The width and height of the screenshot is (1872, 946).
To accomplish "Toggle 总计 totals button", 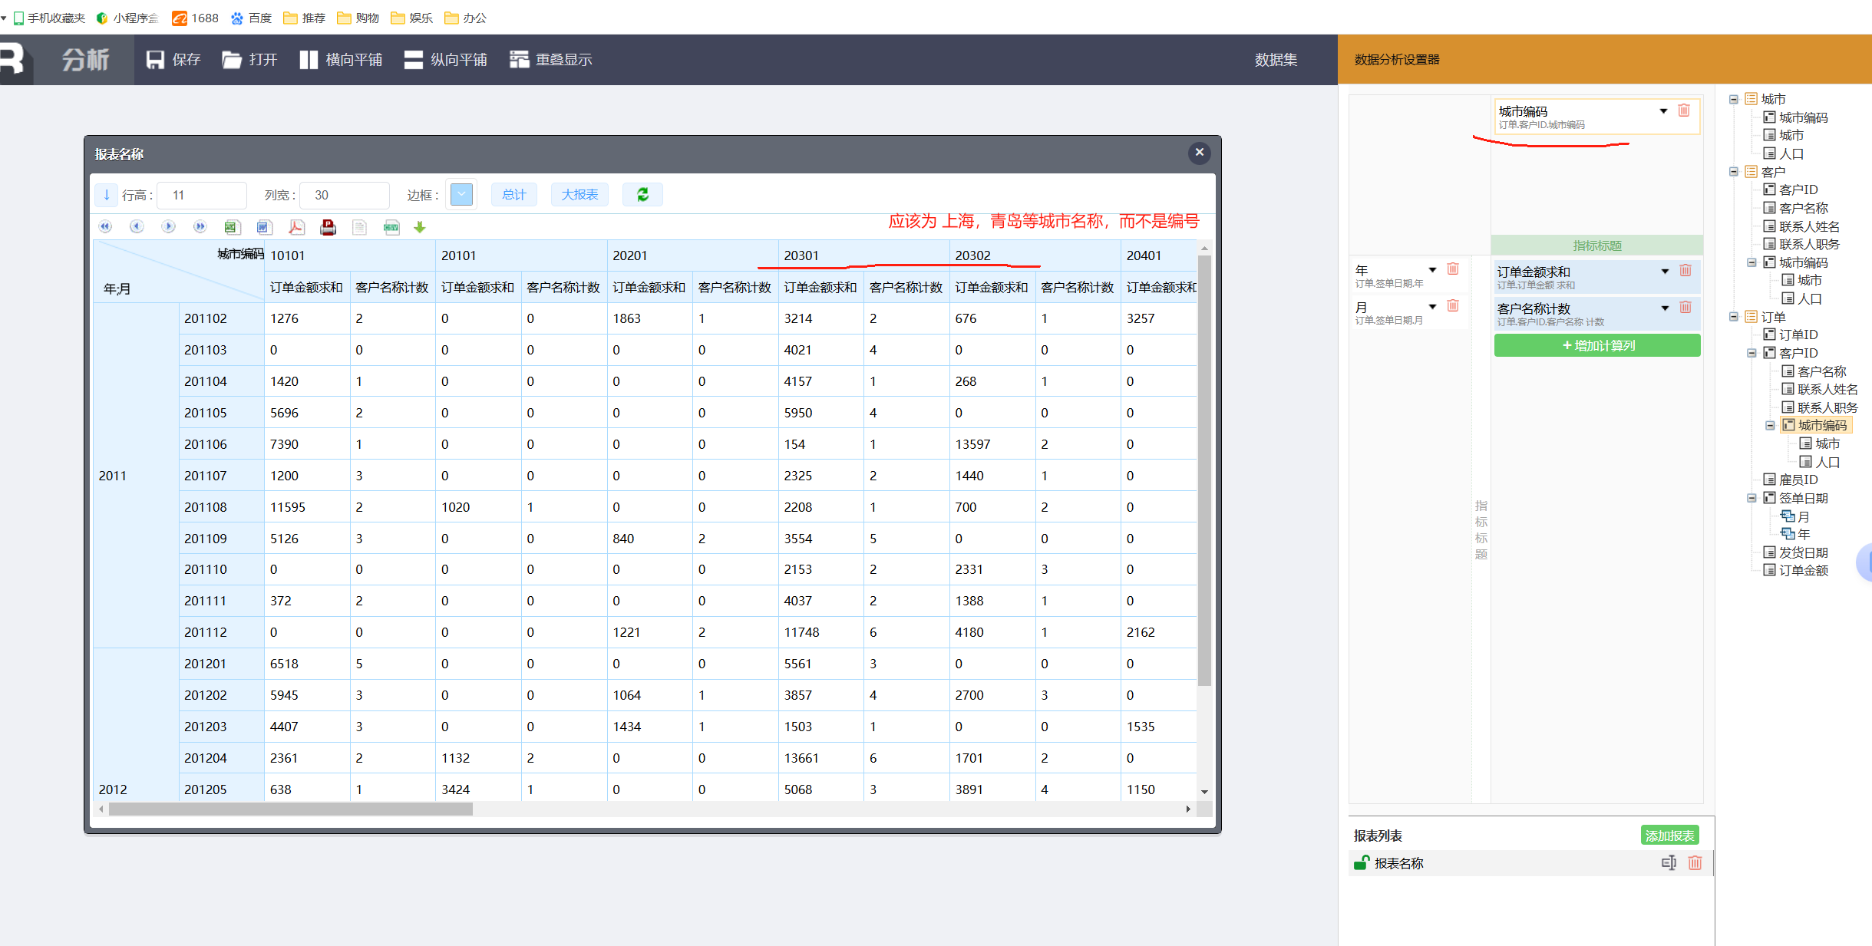I will [x=513, y=195].
